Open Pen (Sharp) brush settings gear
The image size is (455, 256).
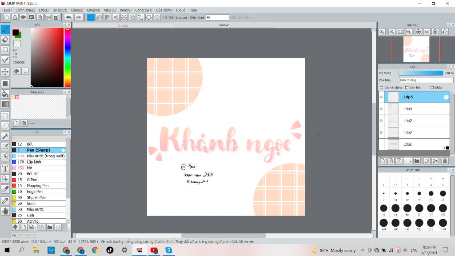(x=63, y=150)
